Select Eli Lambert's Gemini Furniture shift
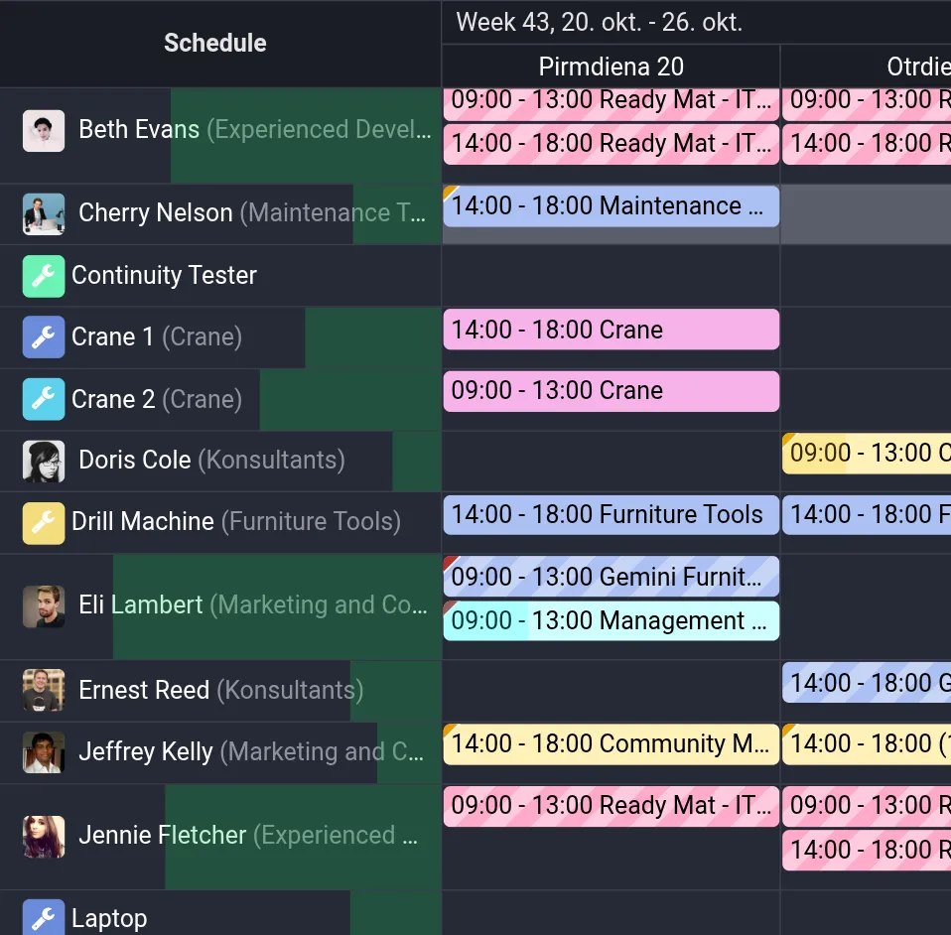951x935 pixels. click(x=611, y=577)
